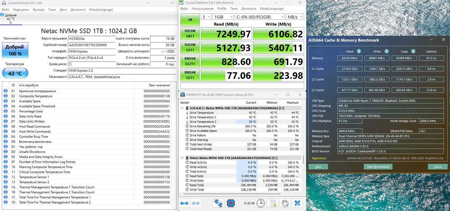The width and height of the screenshot is (450, 211).
Task: Click HWiNFO collapse columns inward-arrows icon
Action: (196, 203)
